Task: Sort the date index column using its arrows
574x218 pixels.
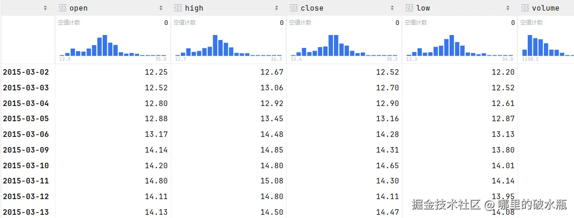Action: coord(45,8)
